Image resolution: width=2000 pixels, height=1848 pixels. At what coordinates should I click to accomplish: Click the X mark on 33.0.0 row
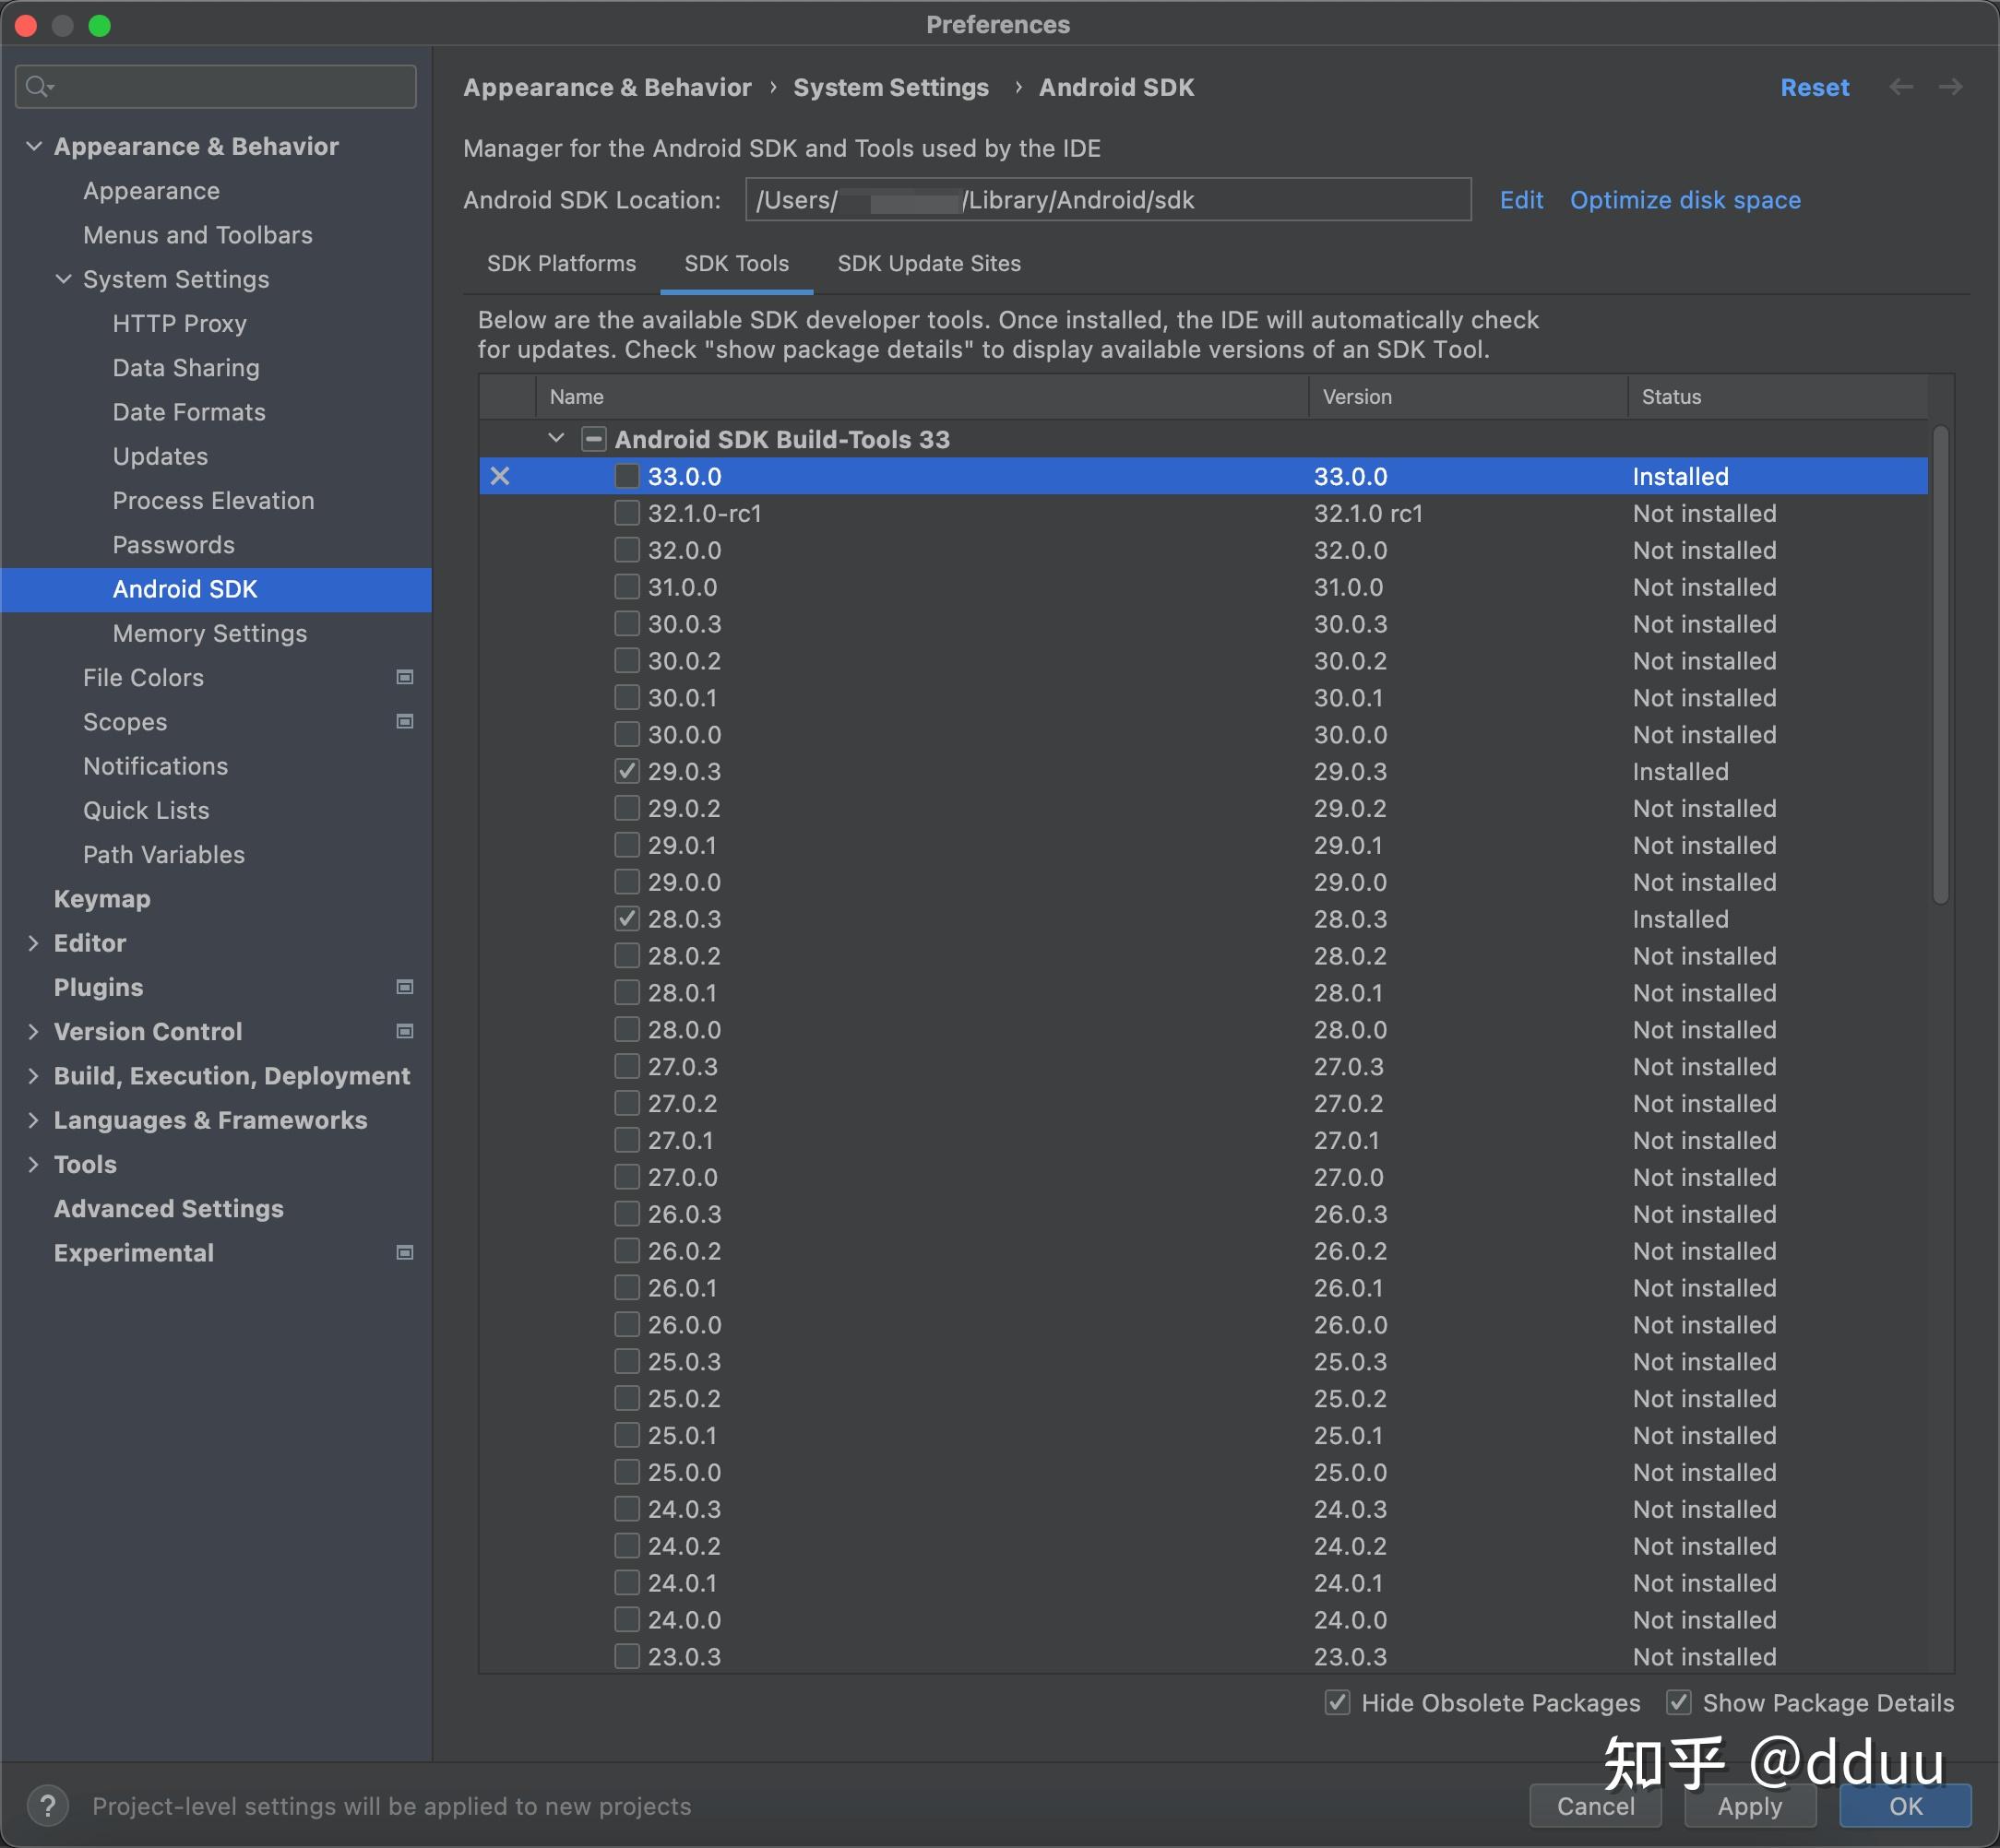click(500, 476)
